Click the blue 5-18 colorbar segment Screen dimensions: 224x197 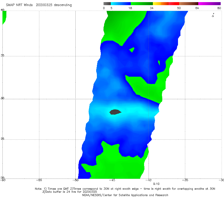(x=121, y=4)
